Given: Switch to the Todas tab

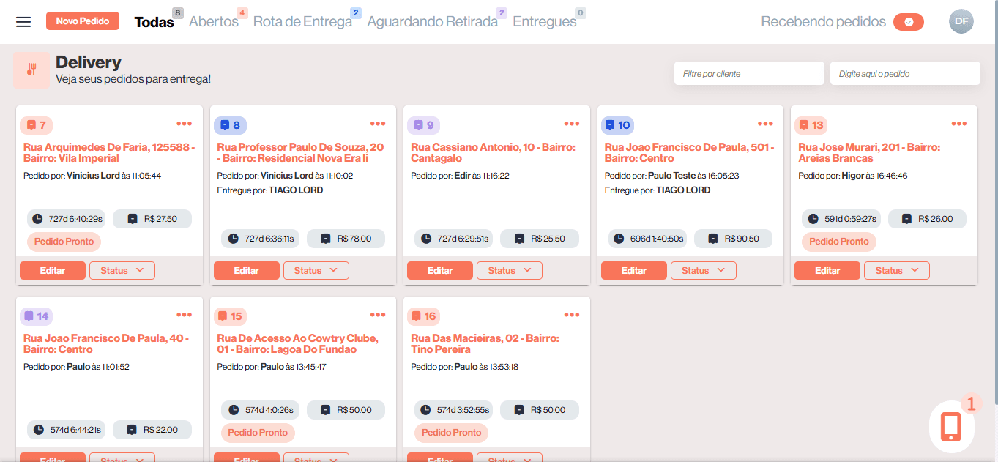Looking at the screenshot, I should click(154, 22).
